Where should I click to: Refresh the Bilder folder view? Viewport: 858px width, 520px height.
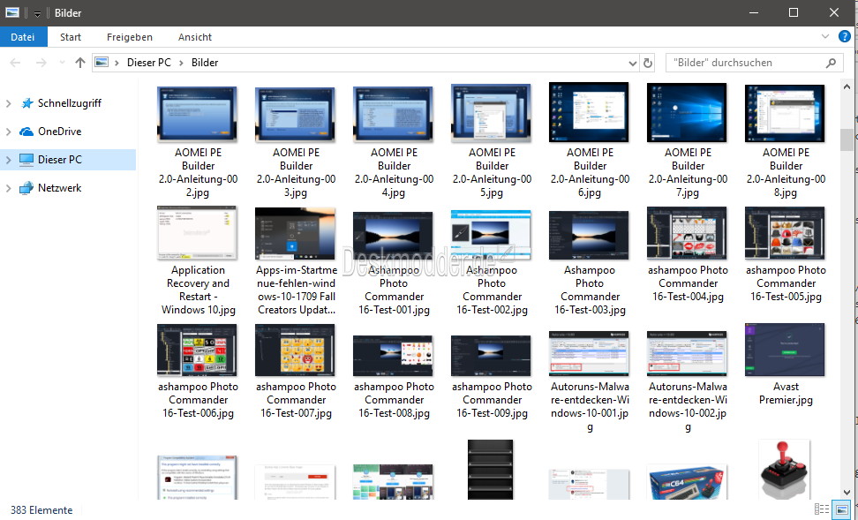coord(648,63)
